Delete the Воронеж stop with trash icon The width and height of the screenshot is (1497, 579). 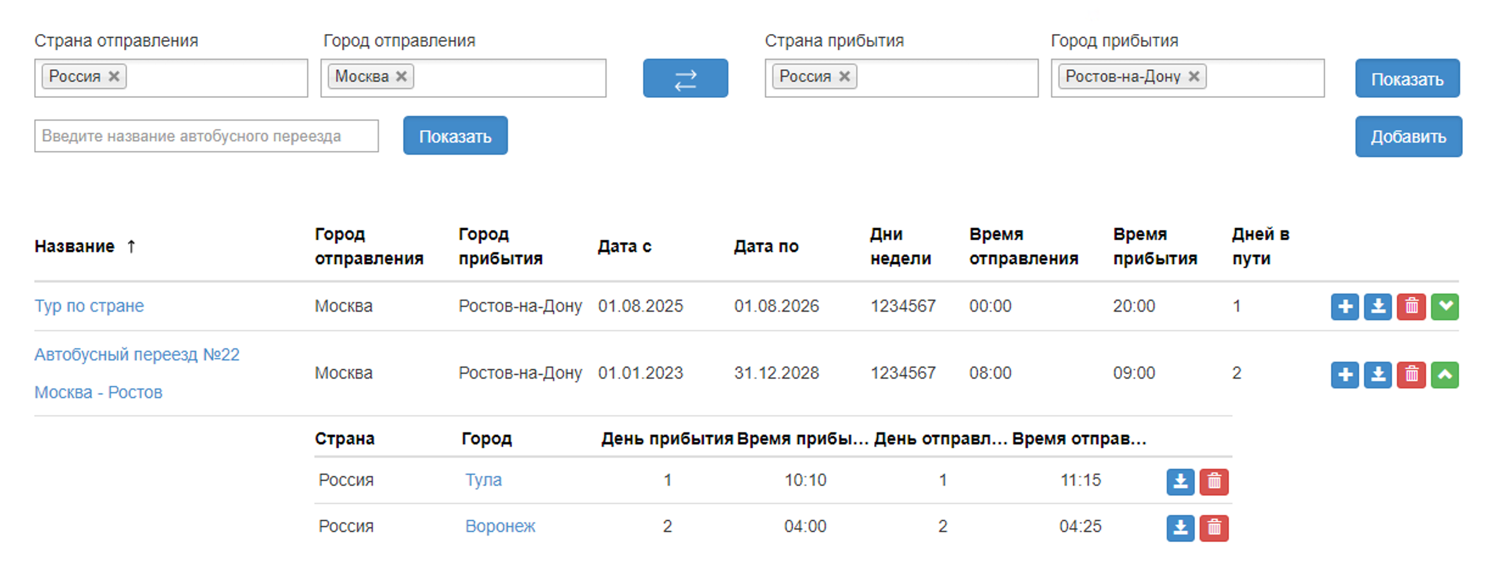click(x=1214, y=528)
